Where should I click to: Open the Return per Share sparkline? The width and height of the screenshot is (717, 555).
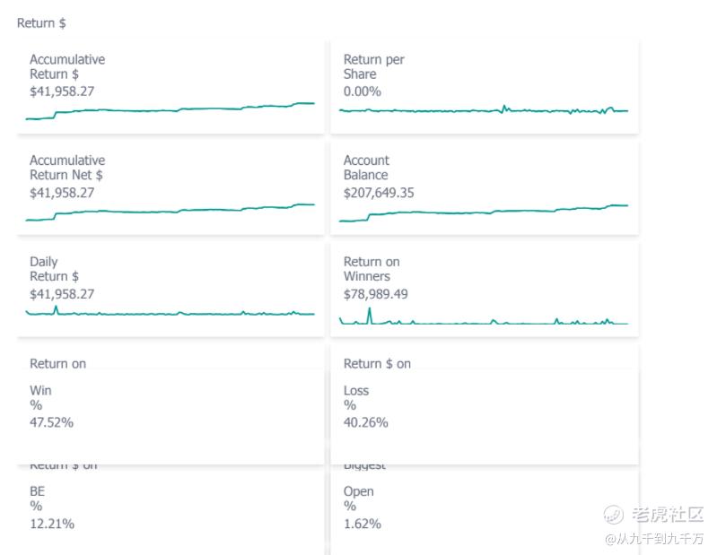[484, 110]
